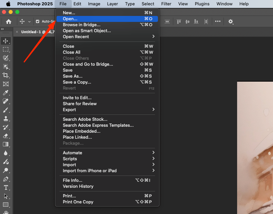Choose Open as Smart Object... entry
The height and width of the screenshot is (214, 273).
(x=107, y=31)
